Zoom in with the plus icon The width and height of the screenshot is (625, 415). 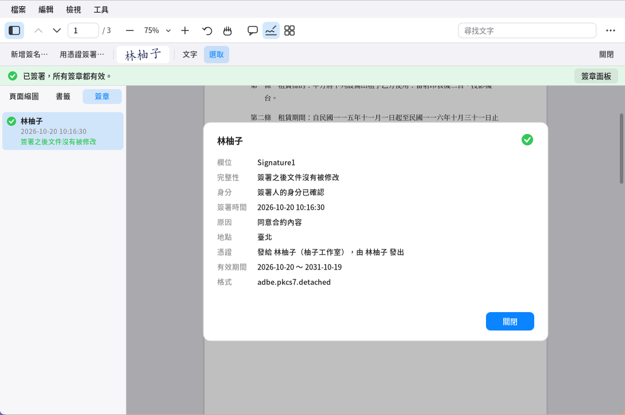click(185, 30)
